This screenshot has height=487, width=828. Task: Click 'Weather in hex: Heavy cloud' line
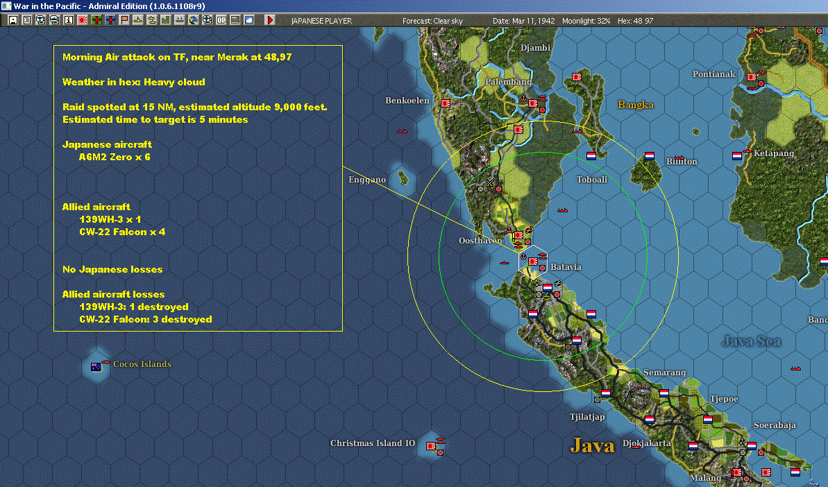[x=133, y=82]
